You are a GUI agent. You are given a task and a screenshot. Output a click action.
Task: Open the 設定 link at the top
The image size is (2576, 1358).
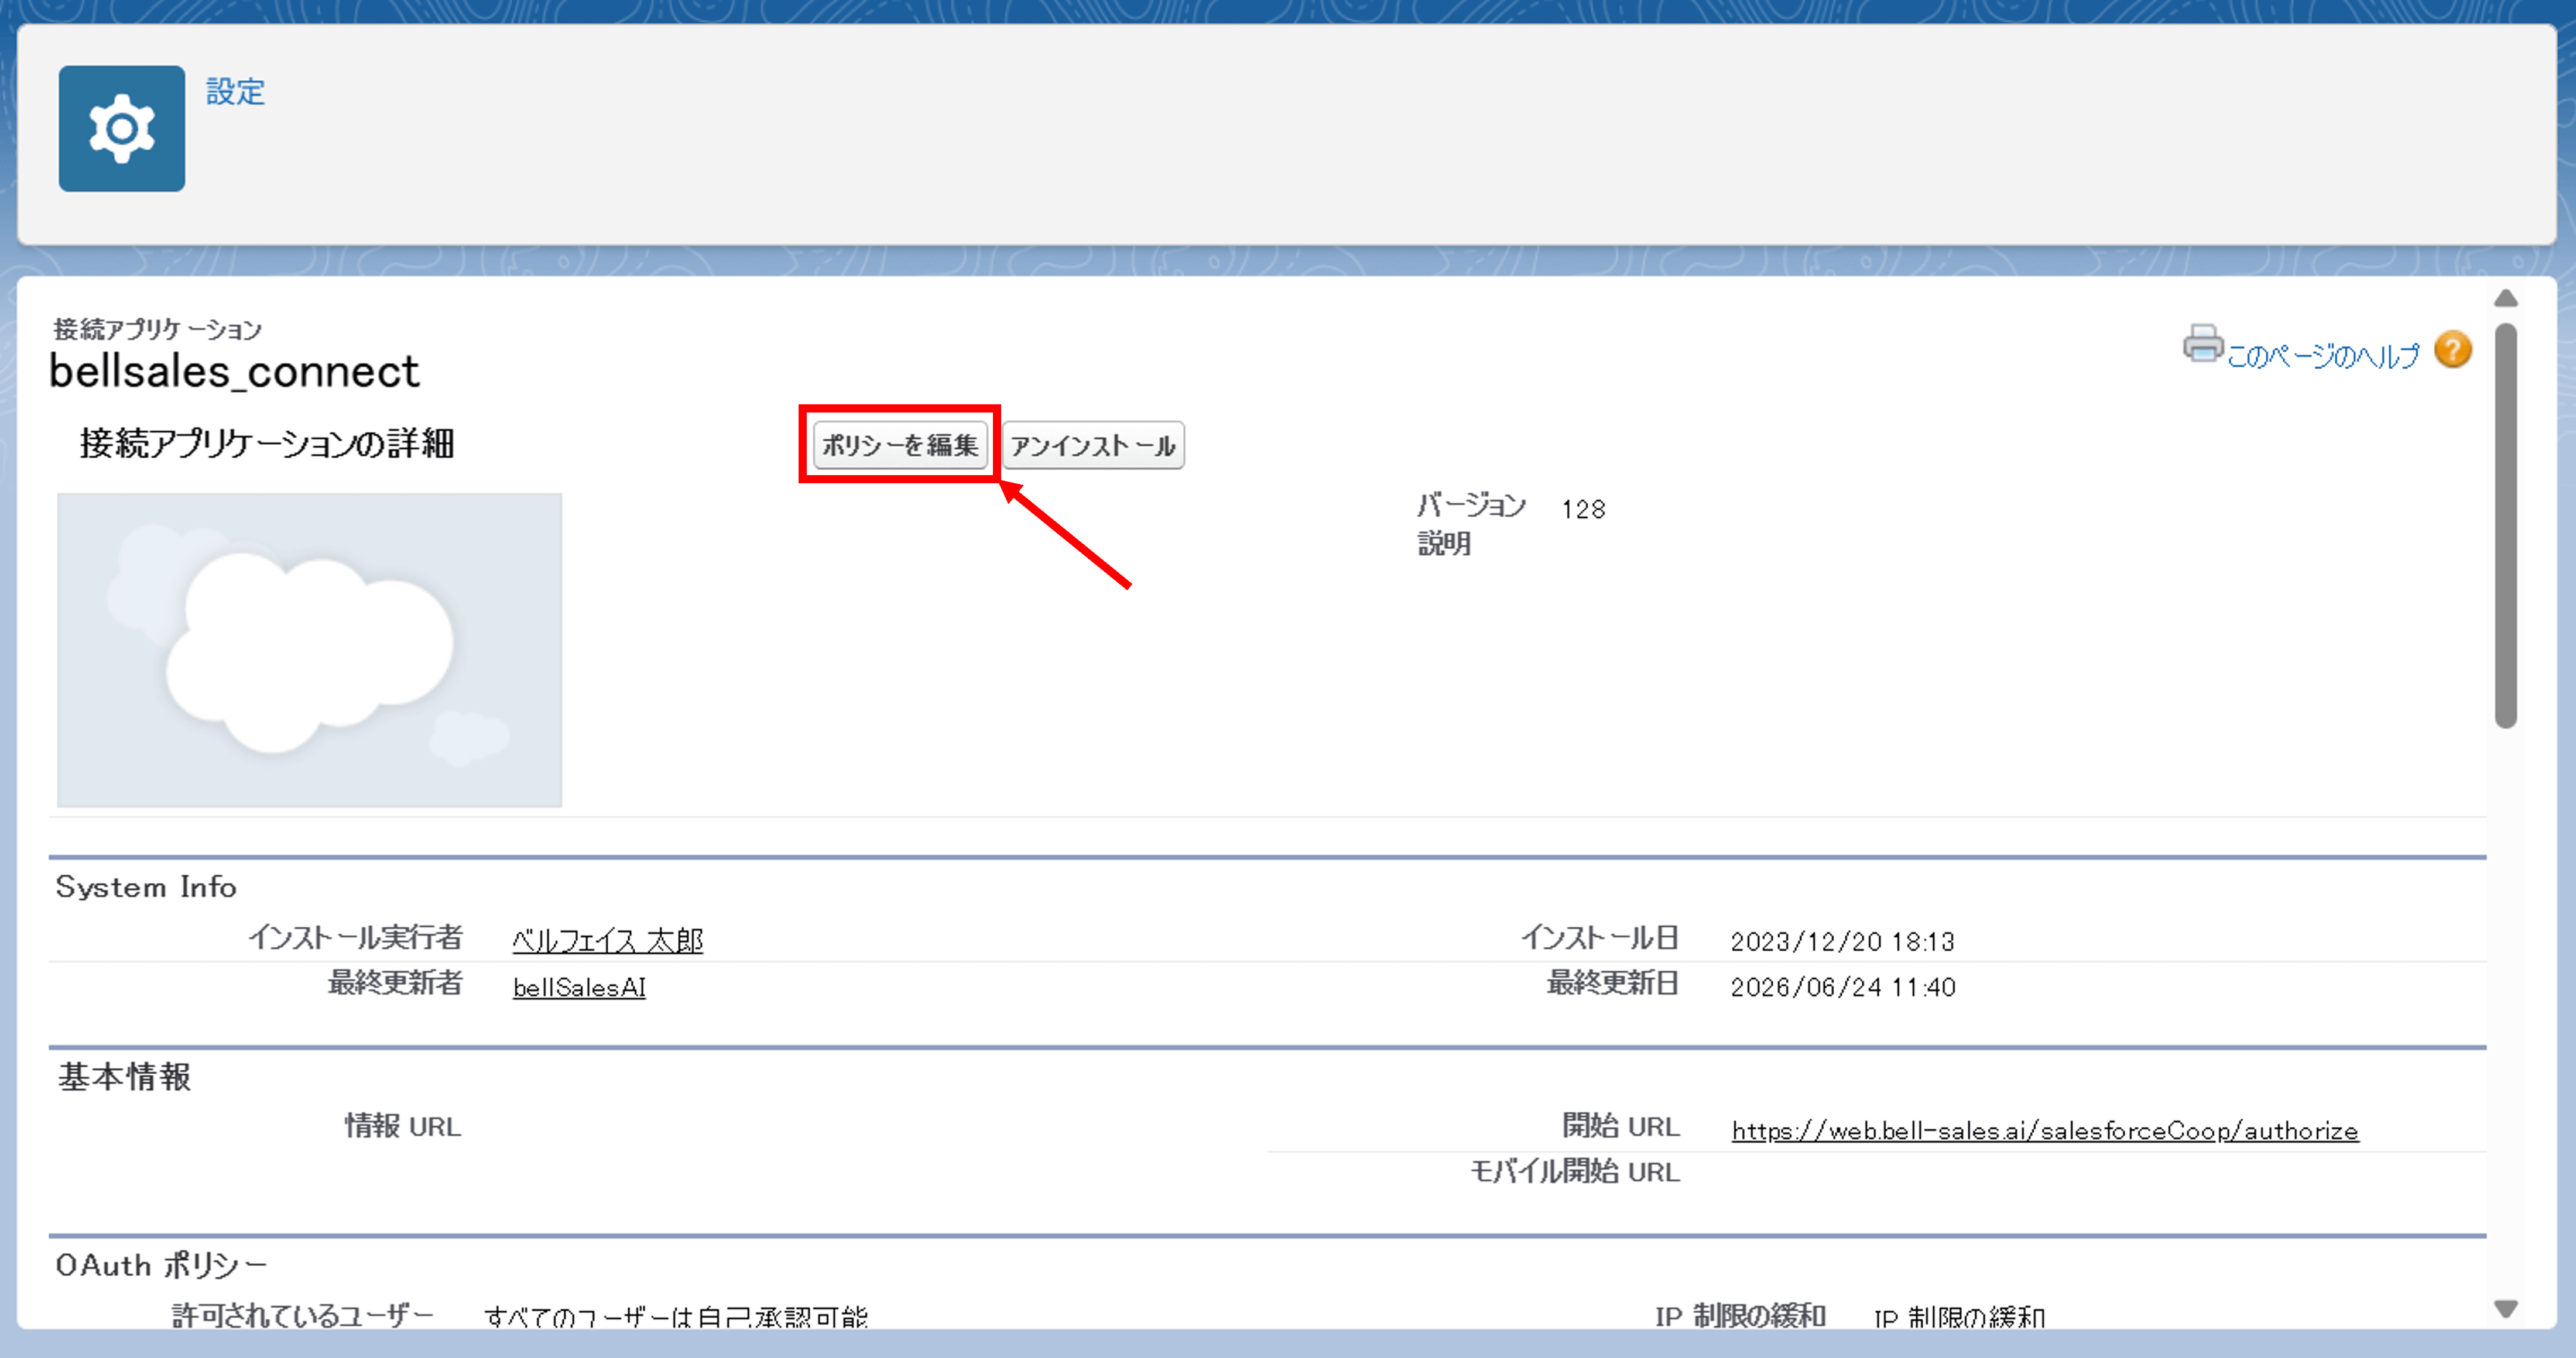tap(235, 92)
